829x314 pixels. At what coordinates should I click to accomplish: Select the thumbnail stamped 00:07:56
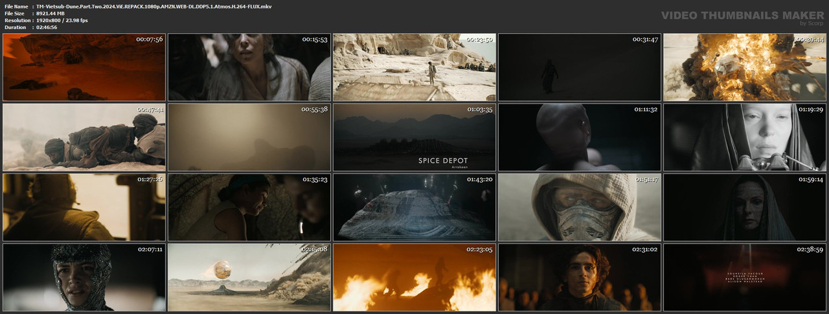(x=84, y=67)
